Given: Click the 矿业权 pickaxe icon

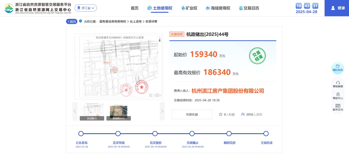Looking at the screenshot, I should [183, 8].
